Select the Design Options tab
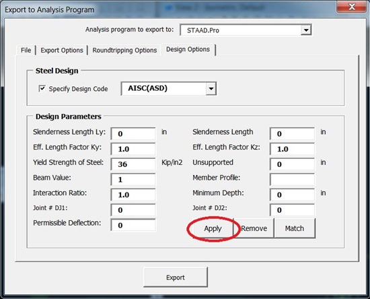The image size is (370, 299). point(188,50)
